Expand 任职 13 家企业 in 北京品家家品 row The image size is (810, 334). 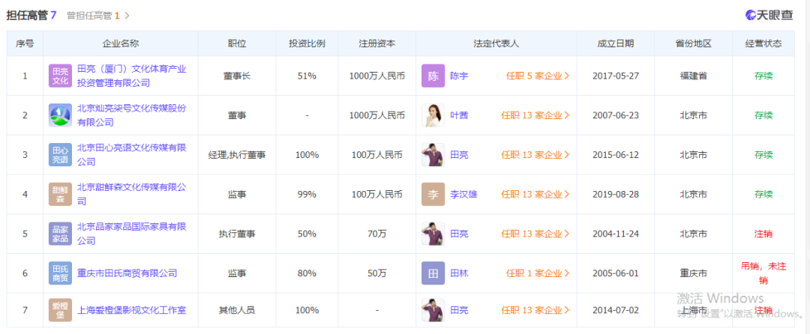click(535, 234)
